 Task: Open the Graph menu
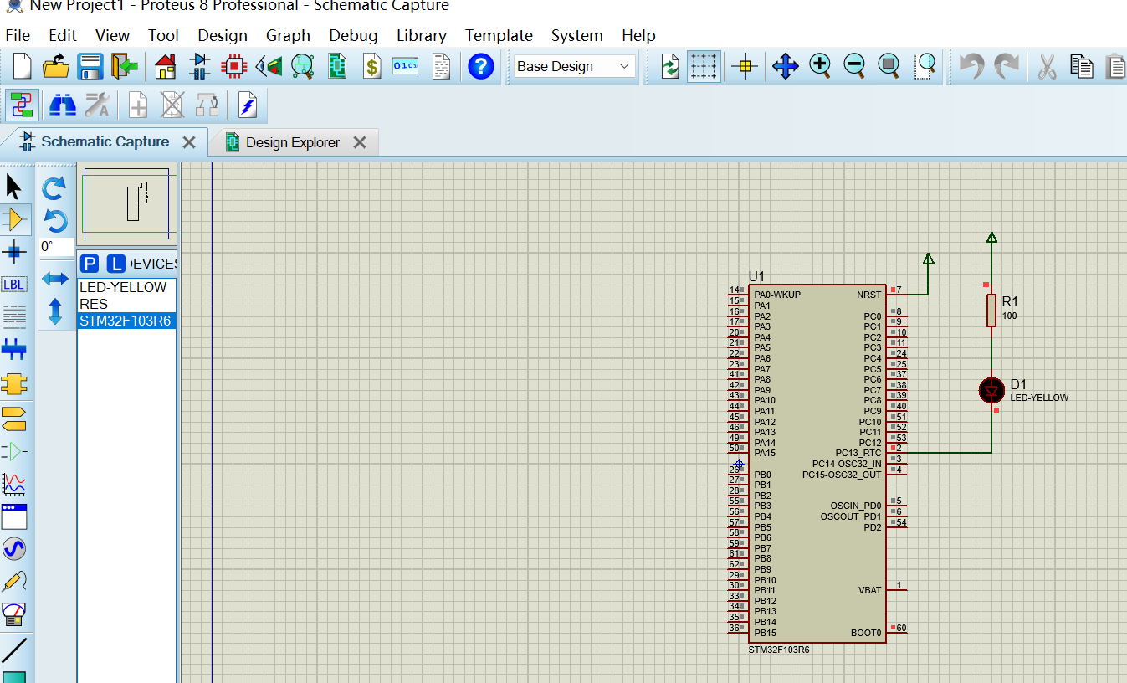click(288, 35)
